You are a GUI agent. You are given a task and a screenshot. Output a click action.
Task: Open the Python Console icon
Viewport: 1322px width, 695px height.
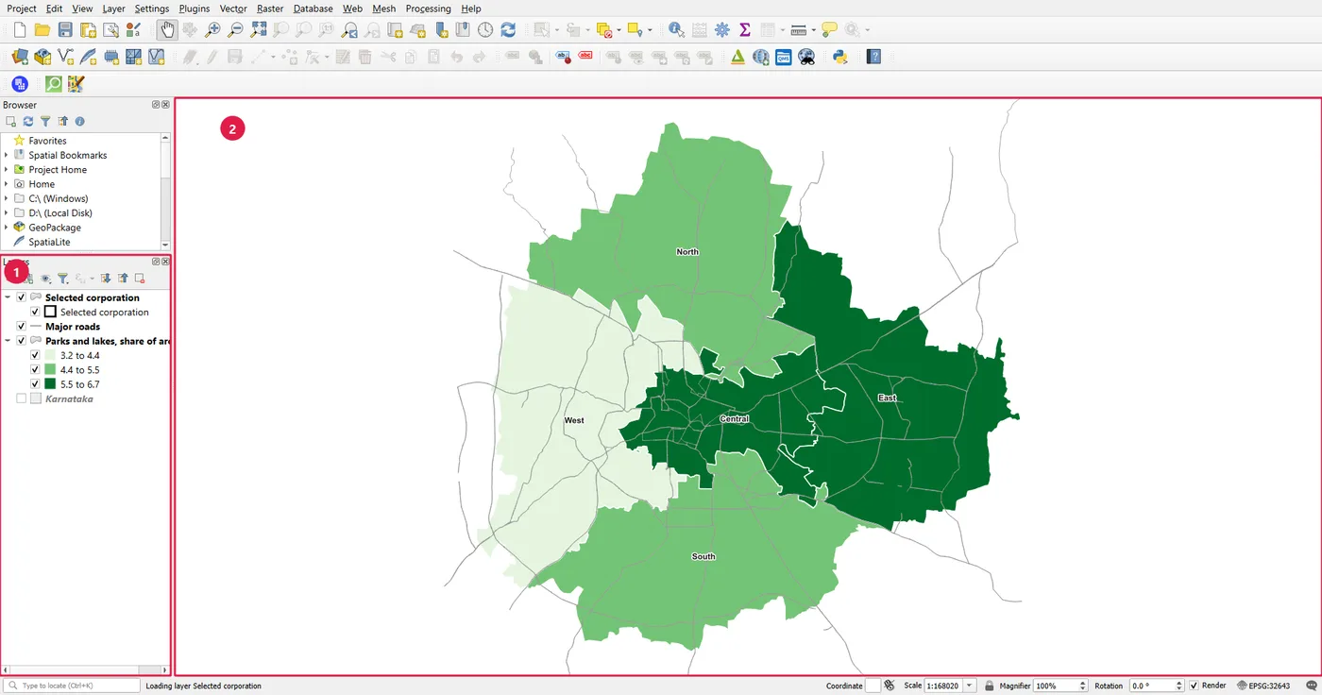pyautogui.click(x=839, y=57)
